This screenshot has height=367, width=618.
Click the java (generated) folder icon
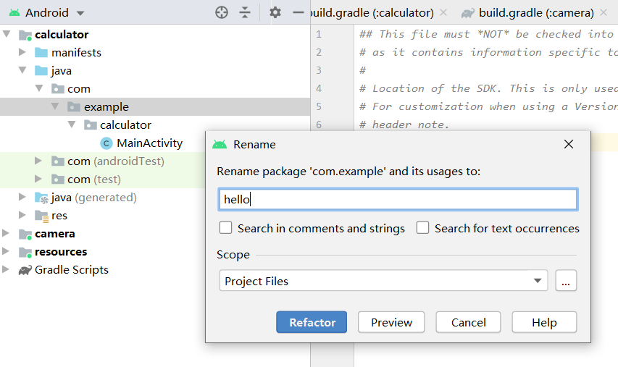[42, 198]
